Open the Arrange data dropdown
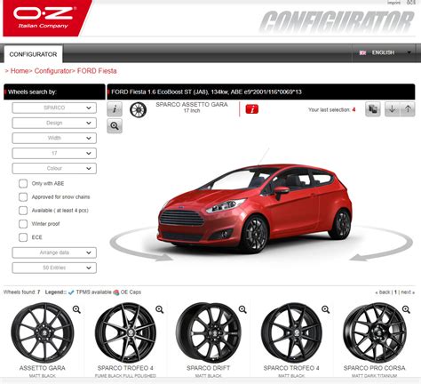The image size is (421, 384). click(x=54, y=252)
